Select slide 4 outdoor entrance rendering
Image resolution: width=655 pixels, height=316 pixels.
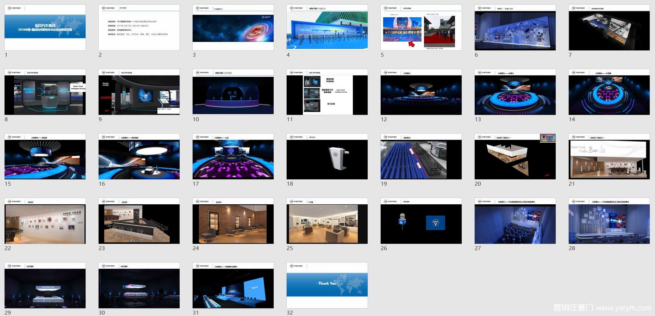pos(327,27)
